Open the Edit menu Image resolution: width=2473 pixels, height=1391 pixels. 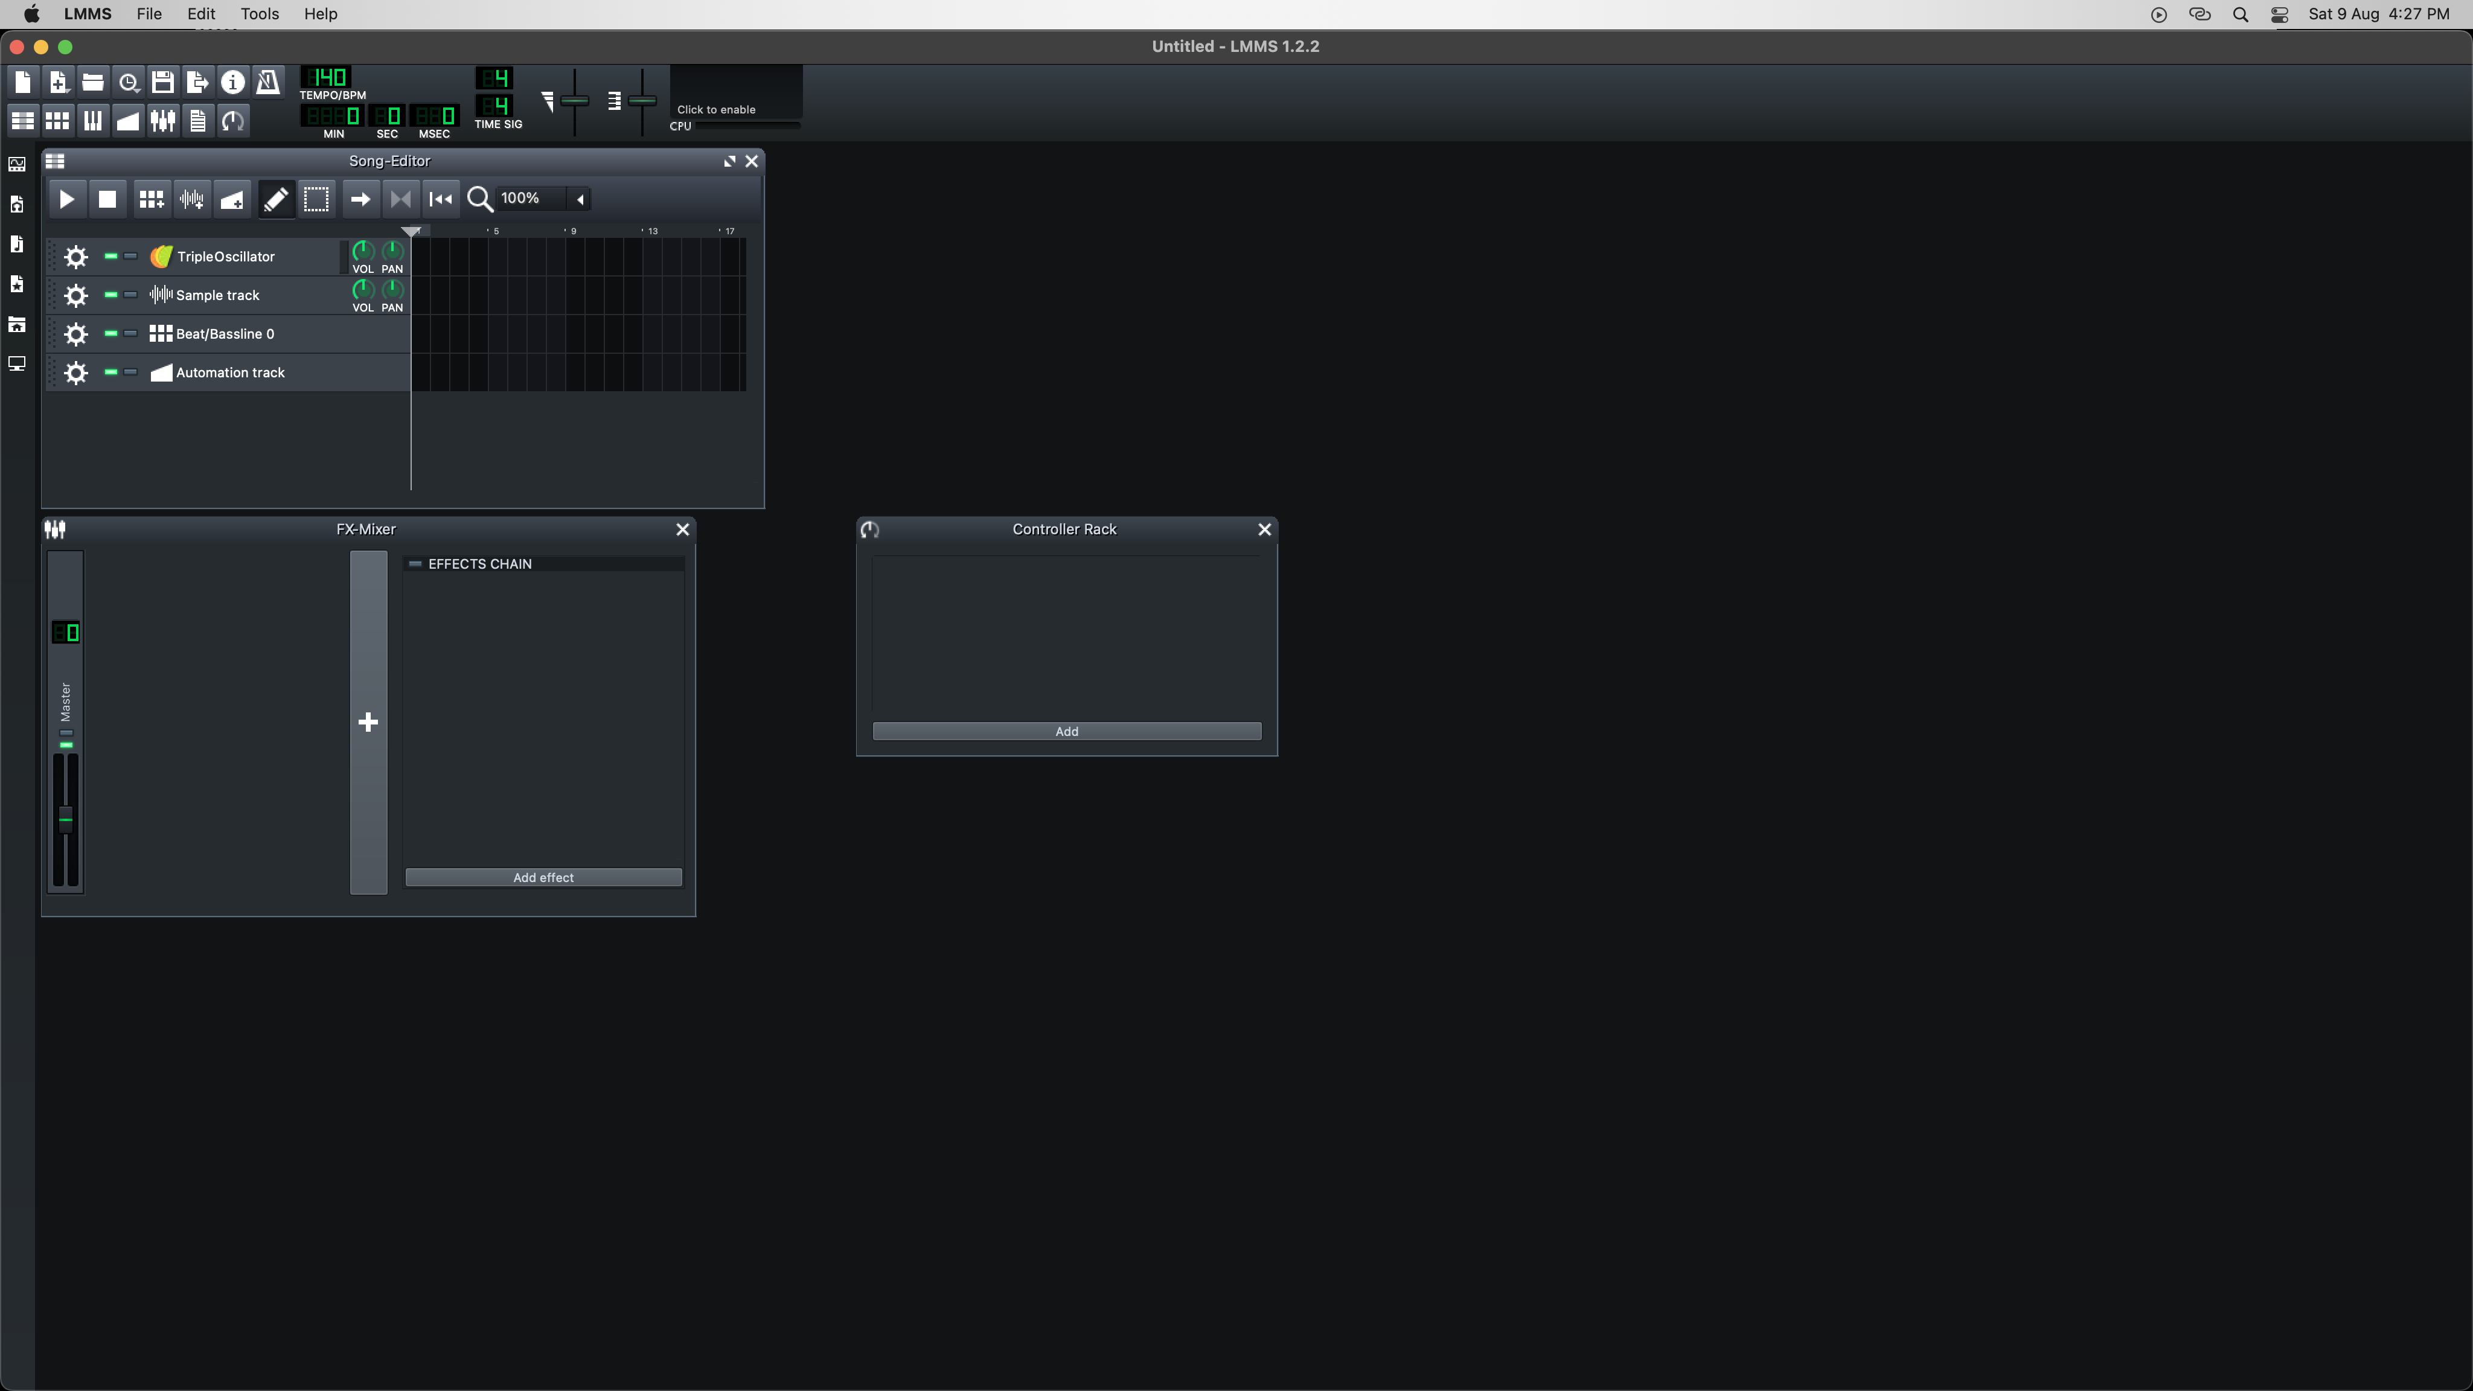click(200, 13)
